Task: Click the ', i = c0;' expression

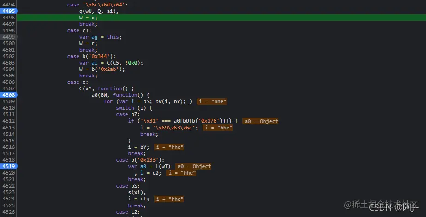Action: click(x=148, y=173)
